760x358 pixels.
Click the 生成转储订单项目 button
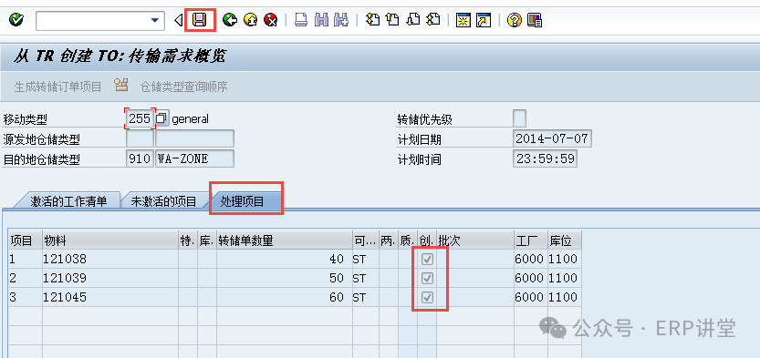point(57,87)
